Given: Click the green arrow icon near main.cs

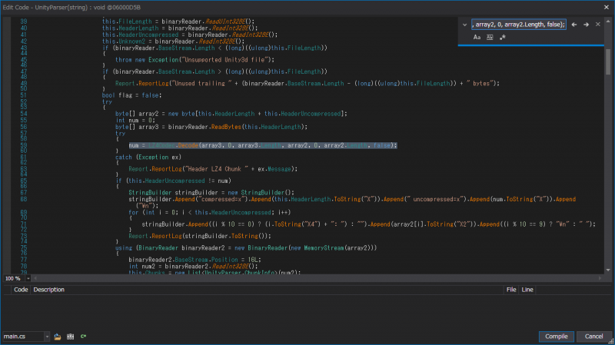Looking at the screenshot, I should point(82,337).
